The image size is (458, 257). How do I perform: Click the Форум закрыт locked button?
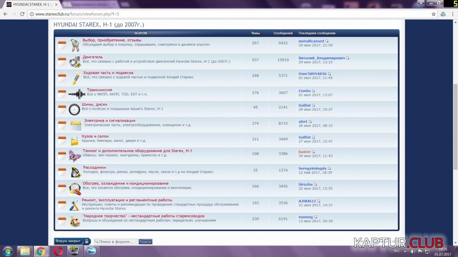click(72, 241)
